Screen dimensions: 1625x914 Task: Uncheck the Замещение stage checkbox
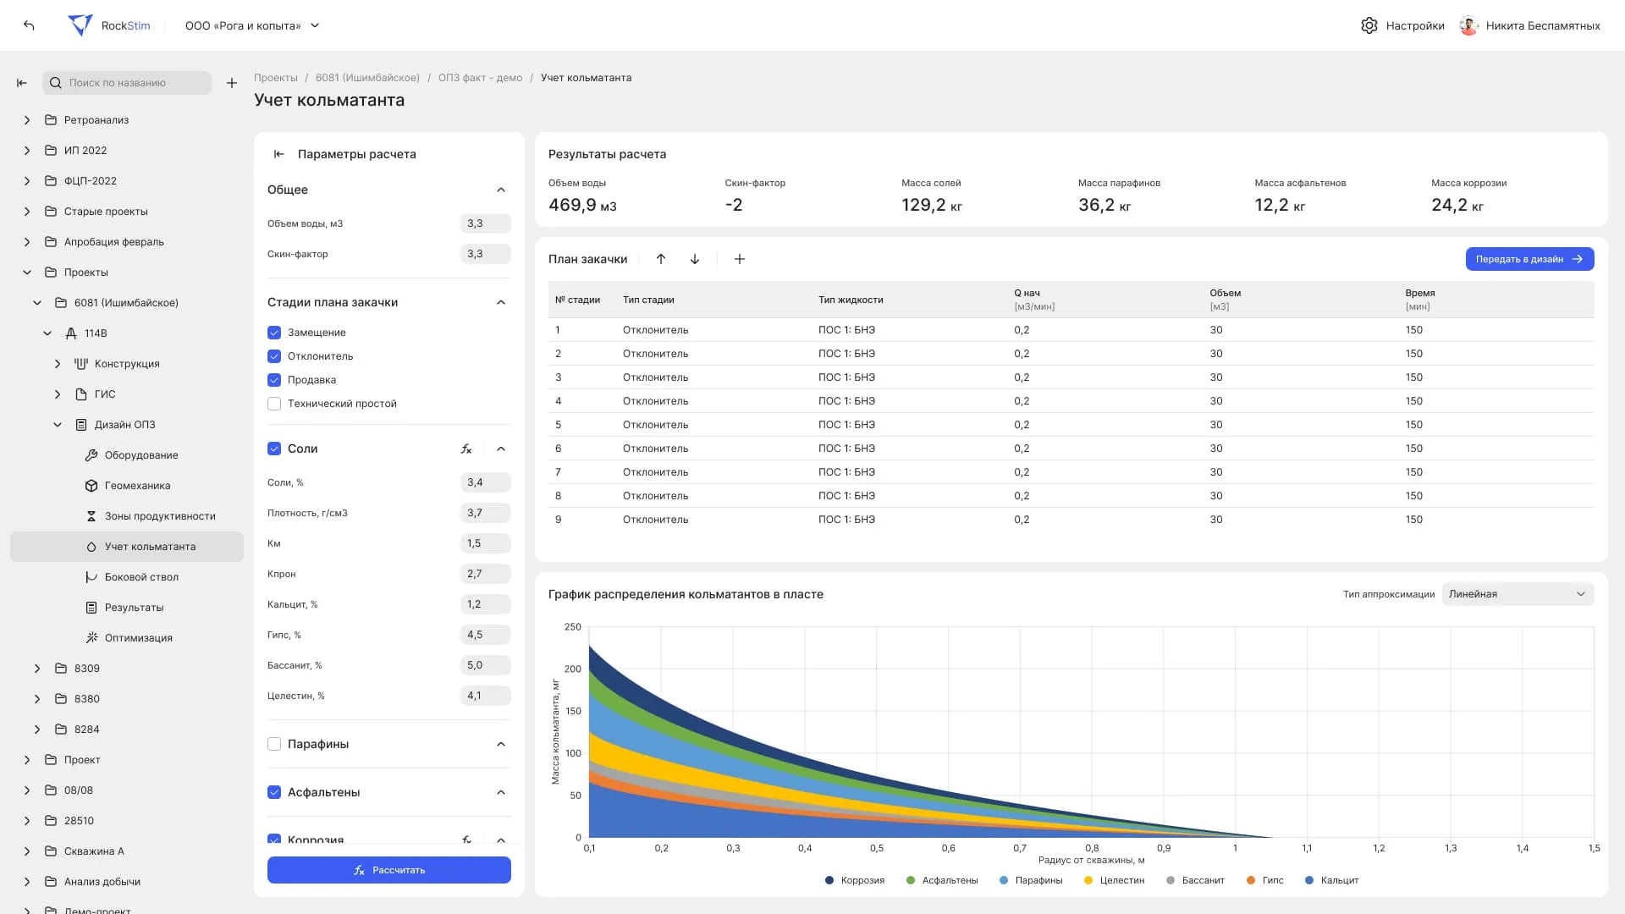click(274, 333)
